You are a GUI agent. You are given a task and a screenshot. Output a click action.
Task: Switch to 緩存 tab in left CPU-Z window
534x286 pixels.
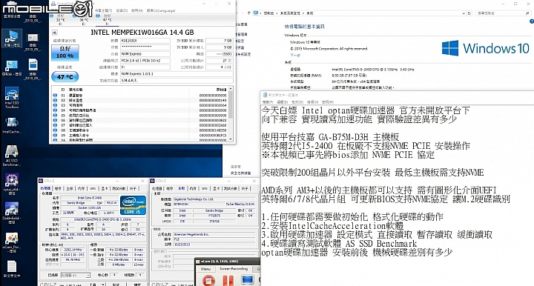(x=59, y=188)
